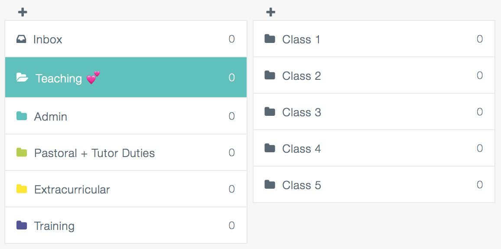Open the Admin folder
The image size is (501, 249).
126,116
